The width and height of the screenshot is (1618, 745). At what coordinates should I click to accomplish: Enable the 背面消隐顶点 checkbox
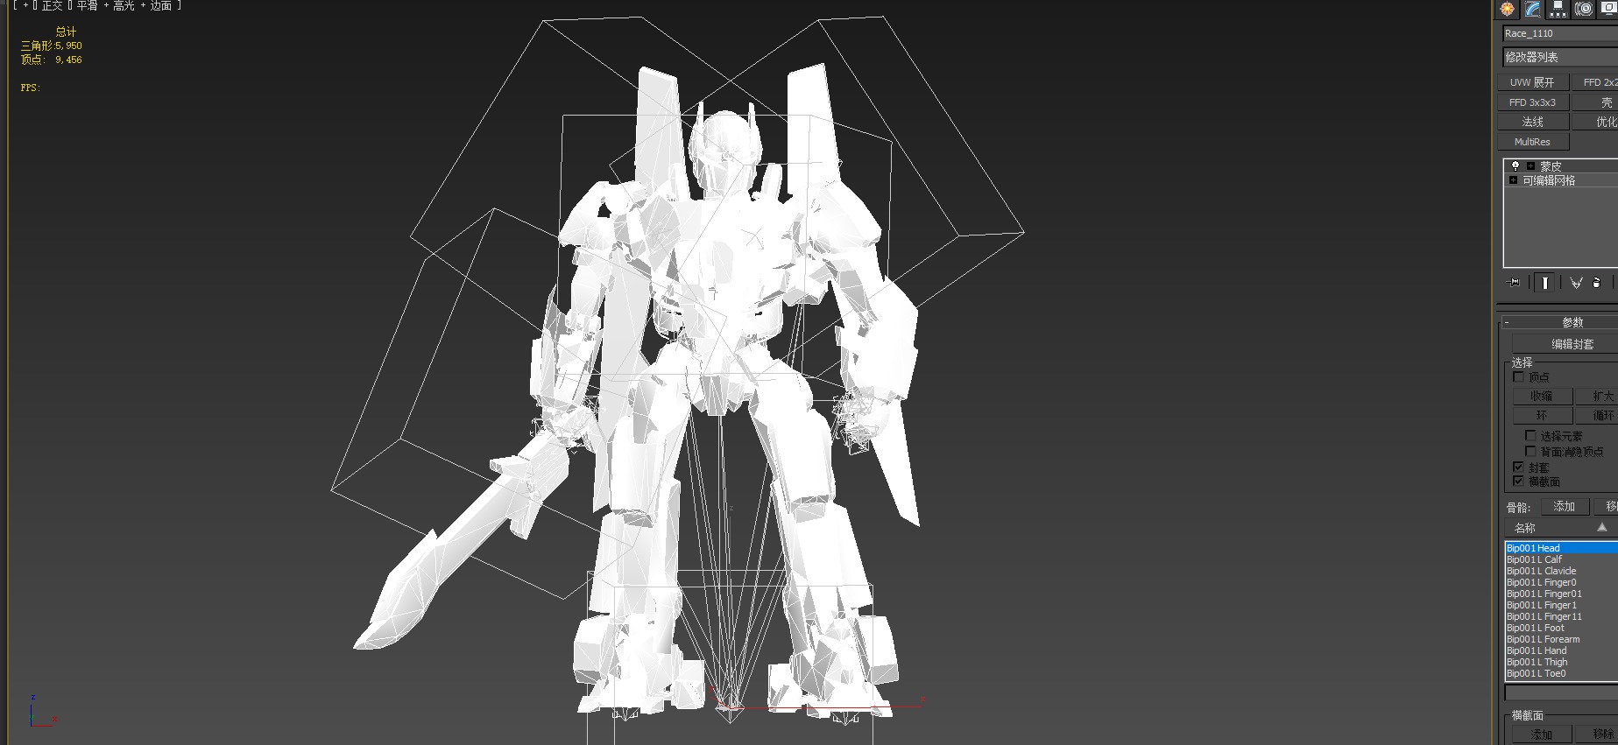coord(1531,452)
